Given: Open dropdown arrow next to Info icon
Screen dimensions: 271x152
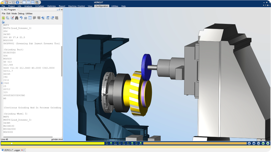Looking at the screenshot, I should coord(20,2).
